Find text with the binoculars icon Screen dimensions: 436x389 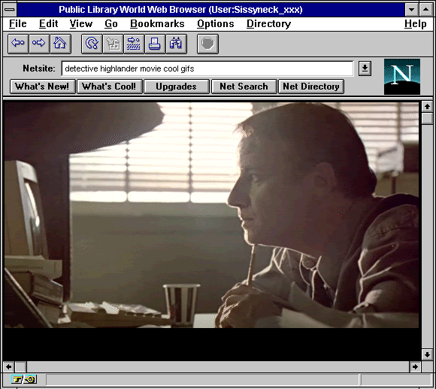coord(176,44)
